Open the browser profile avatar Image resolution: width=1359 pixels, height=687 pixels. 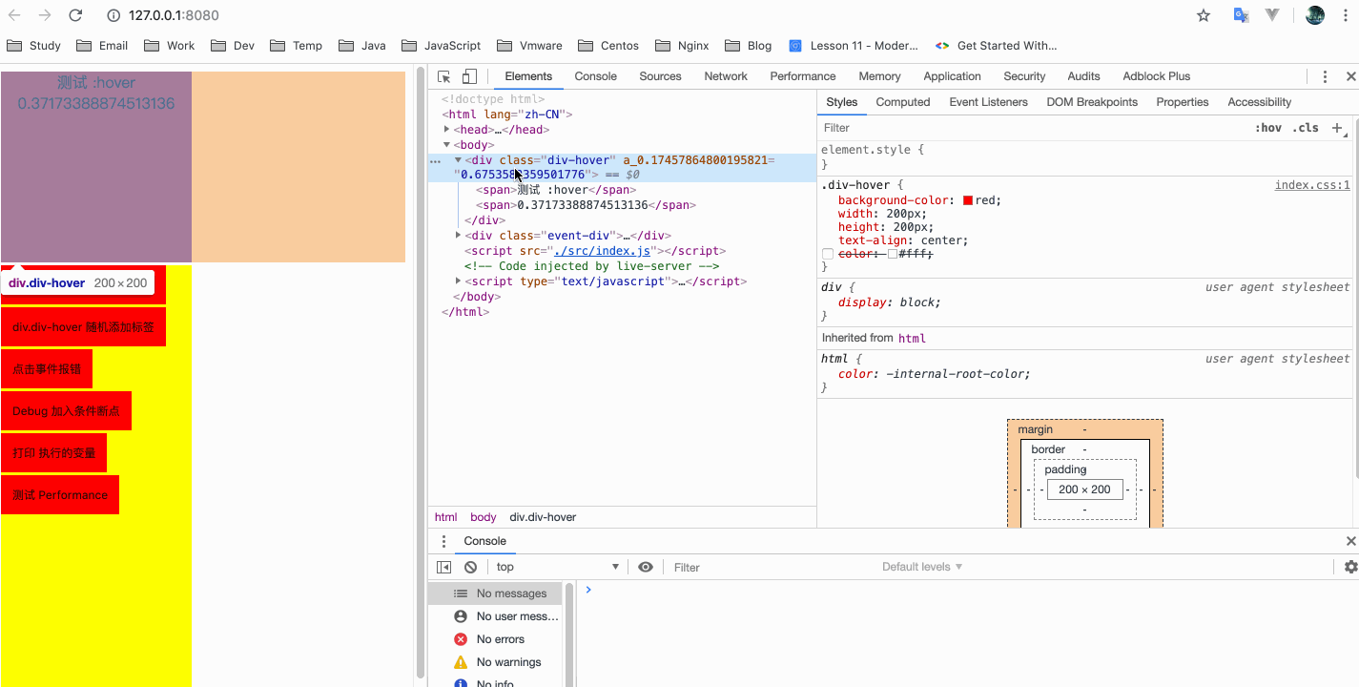point(1315,15)
